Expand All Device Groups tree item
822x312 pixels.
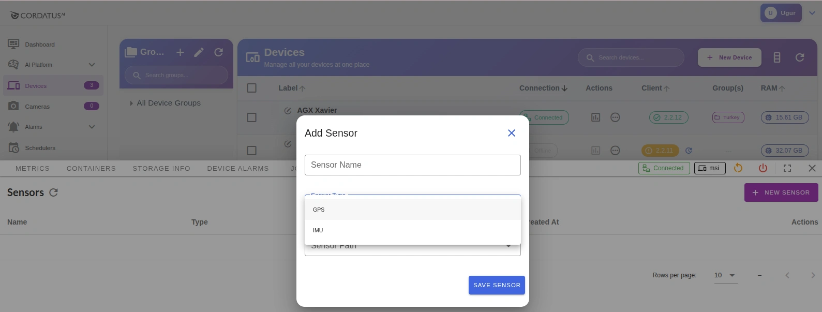[x=131, y=103]
